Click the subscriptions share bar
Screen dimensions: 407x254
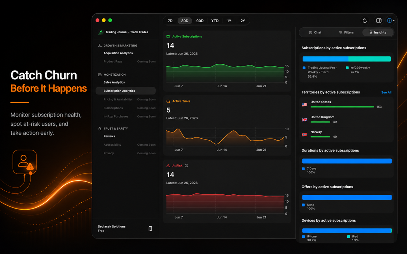(347, 59)
